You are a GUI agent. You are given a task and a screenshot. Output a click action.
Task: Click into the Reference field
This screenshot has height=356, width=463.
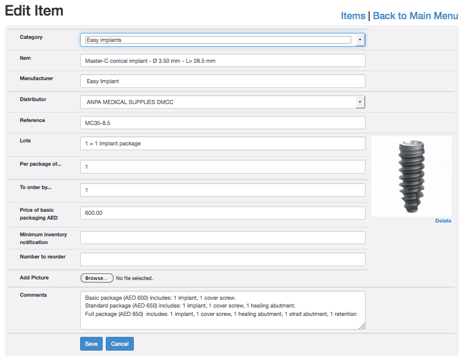tap(222, 123)
